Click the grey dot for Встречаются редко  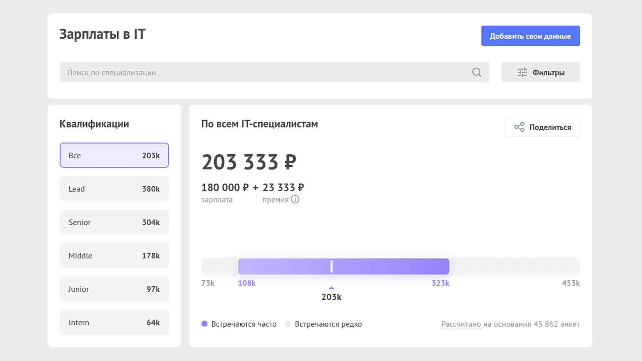288,324
